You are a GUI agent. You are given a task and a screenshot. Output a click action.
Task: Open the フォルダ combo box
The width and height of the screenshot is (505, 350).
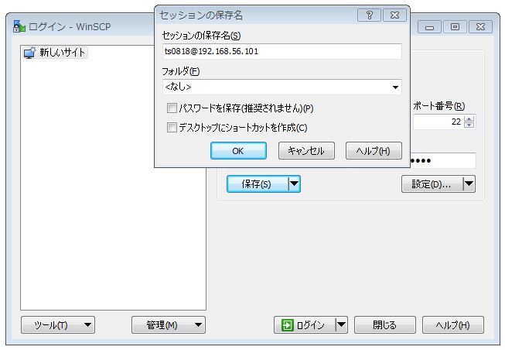click(x=282, y=87)
